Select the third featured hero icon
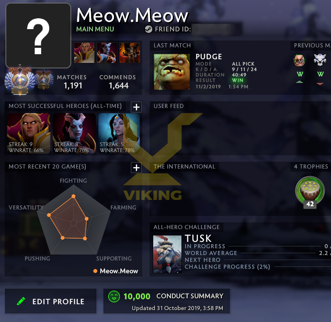The image size is (331, 322). coord(130,53)
